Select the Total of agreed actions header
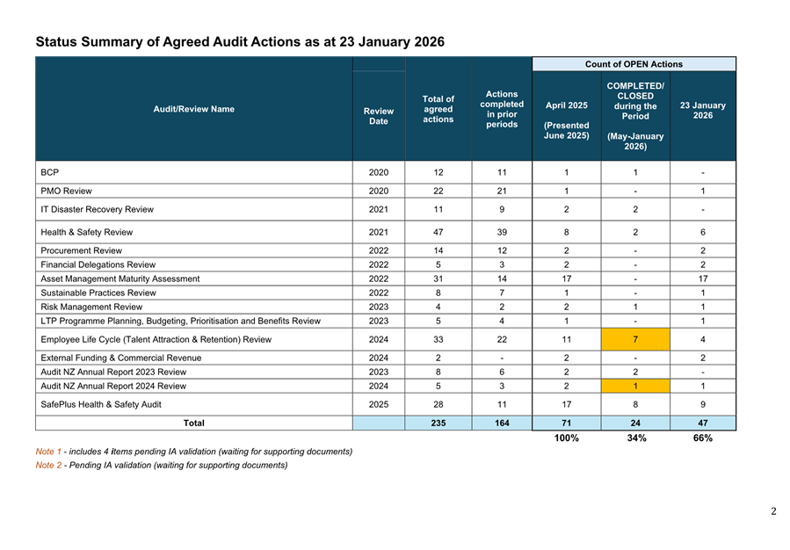The width and height of the screenshot is (790, 550). pos(438,109)
